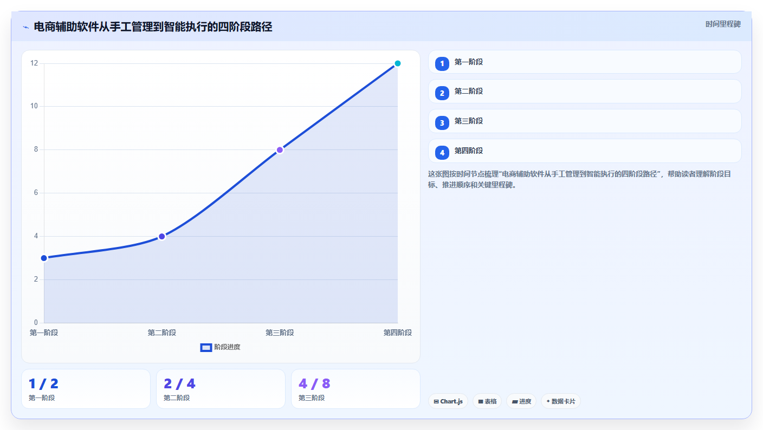The width and height of the screenshot is (763, 430).
Task: Click the 2 / 4 data card
Action: [221, 389]
